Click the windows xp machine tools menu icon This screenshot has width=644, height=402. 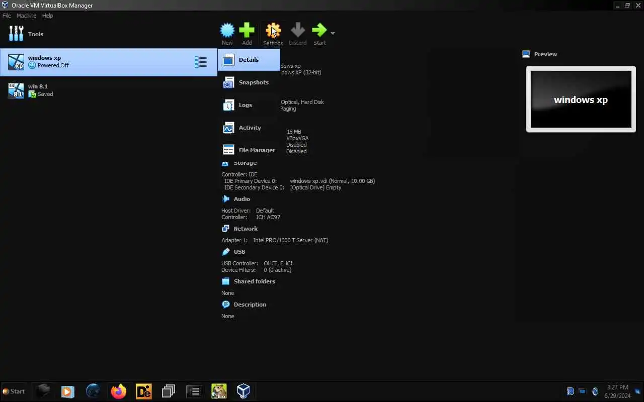pyautogui.click(x=201, y=62)
